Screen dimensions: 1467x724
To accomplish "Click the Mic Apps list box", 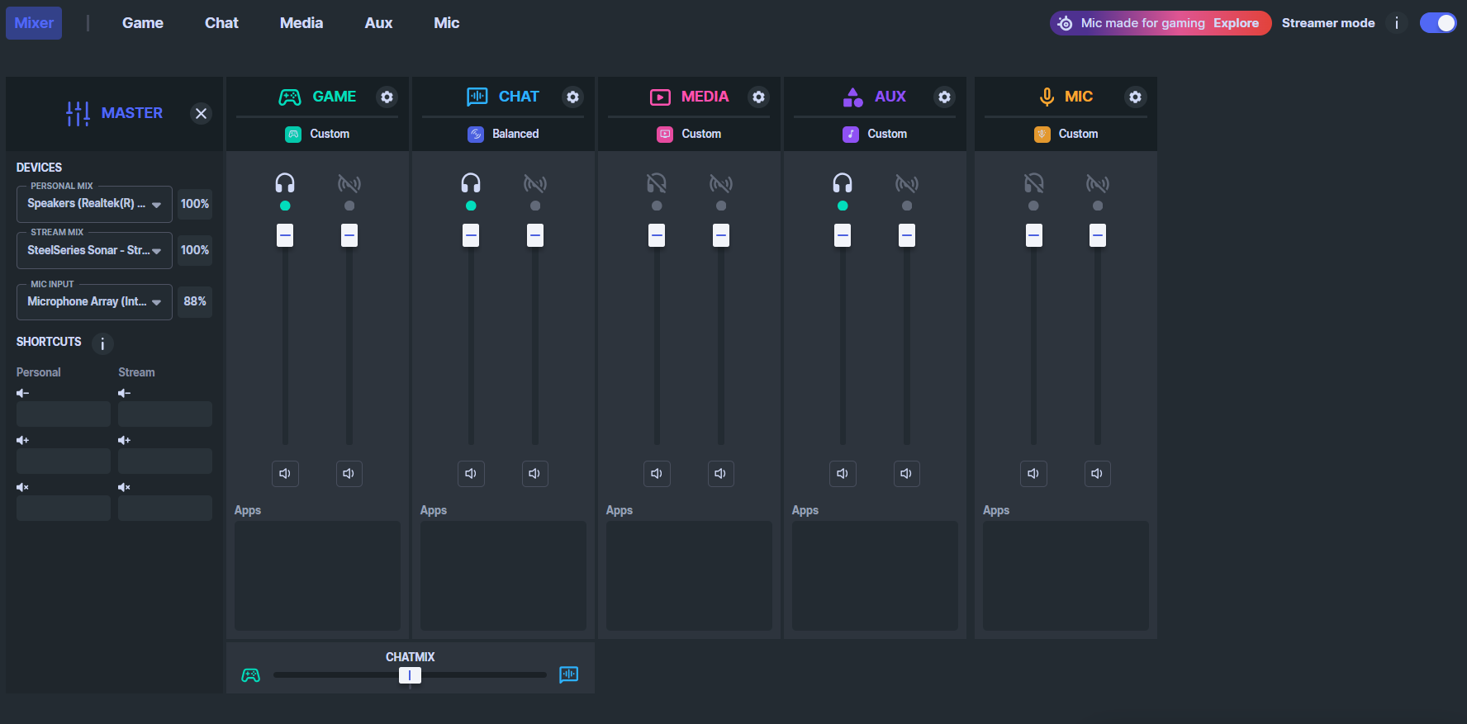I will pos(1066,575).
